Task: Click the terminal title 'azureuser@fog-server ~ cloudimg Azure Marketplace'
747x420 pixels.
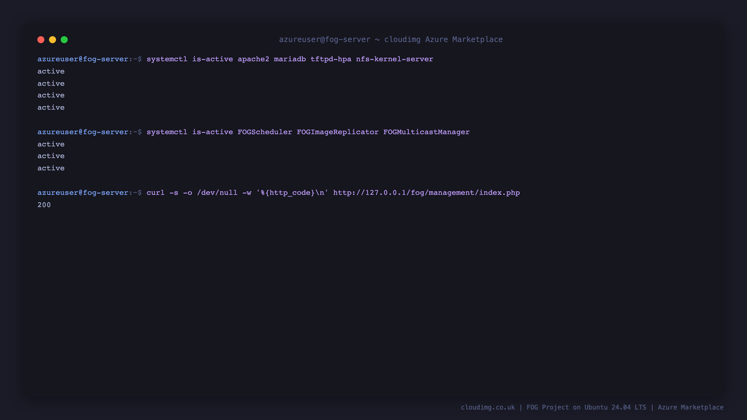Action: [x=390, y=40]
